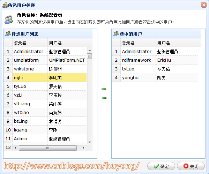This screenshot has width=209, height=174.
Task: Select tyLuo in the left candidate list
Action: (45, 86)
